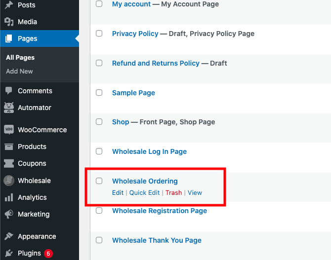Click the WooCommerce logo icon
This screenshot has height=260, width=331.
click(9, 130)
